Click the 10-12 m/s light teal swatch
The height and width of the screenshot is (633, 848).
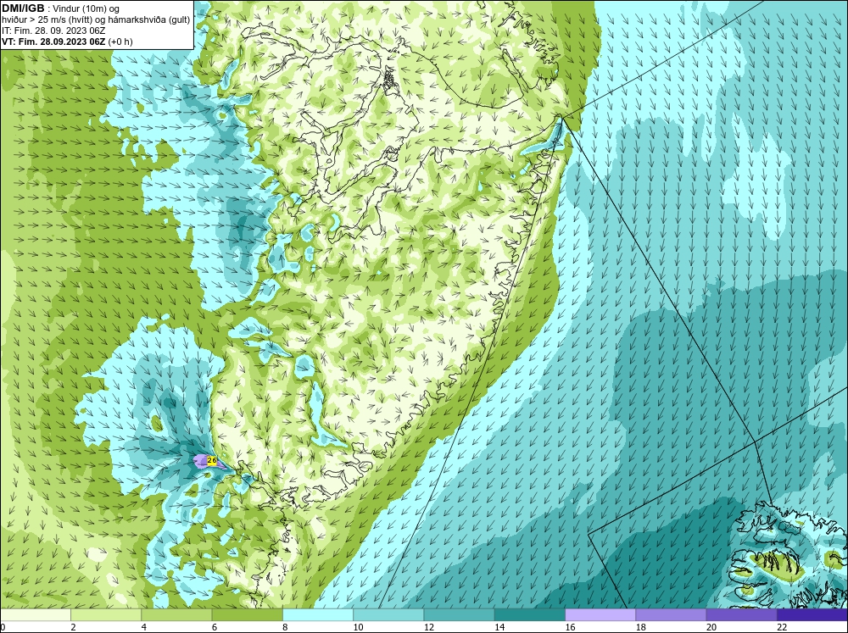[388, 615]
